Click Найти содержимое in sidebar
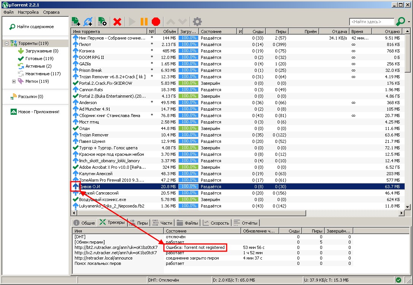The height and width of the screenshot is (285, 413). (34, 27)
